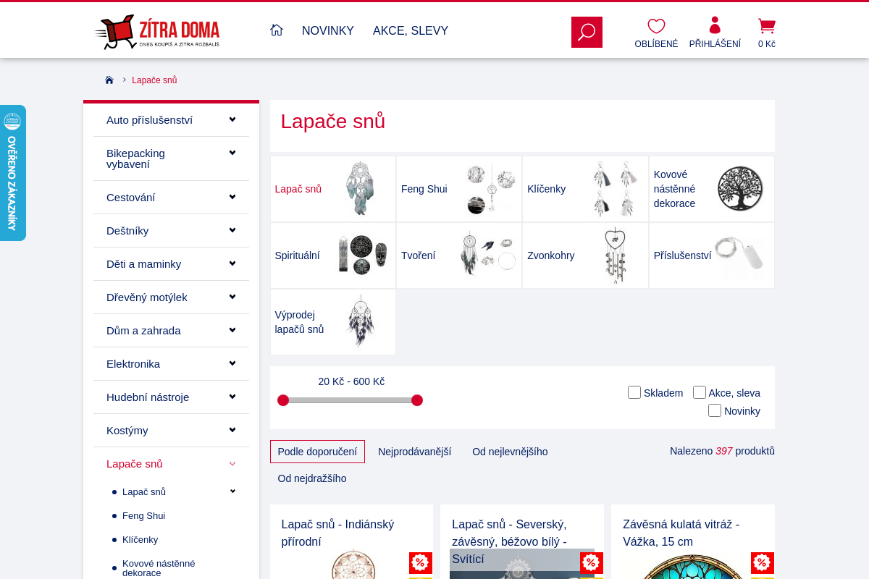Open the home icon in top navigation

pos(276,30)
